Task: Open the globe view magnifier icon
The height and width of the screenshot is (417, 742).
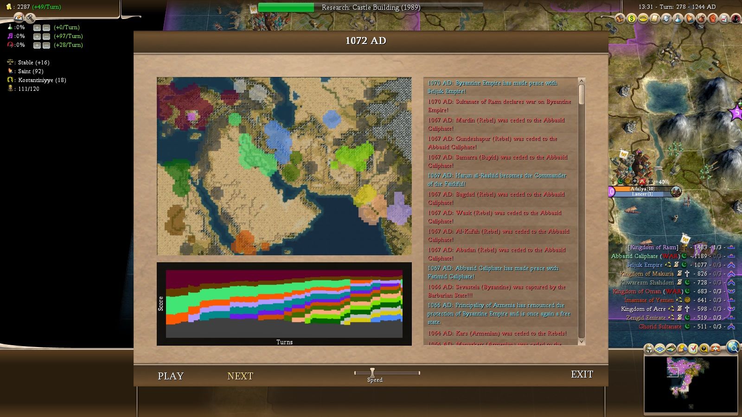Action: [733, 347]
